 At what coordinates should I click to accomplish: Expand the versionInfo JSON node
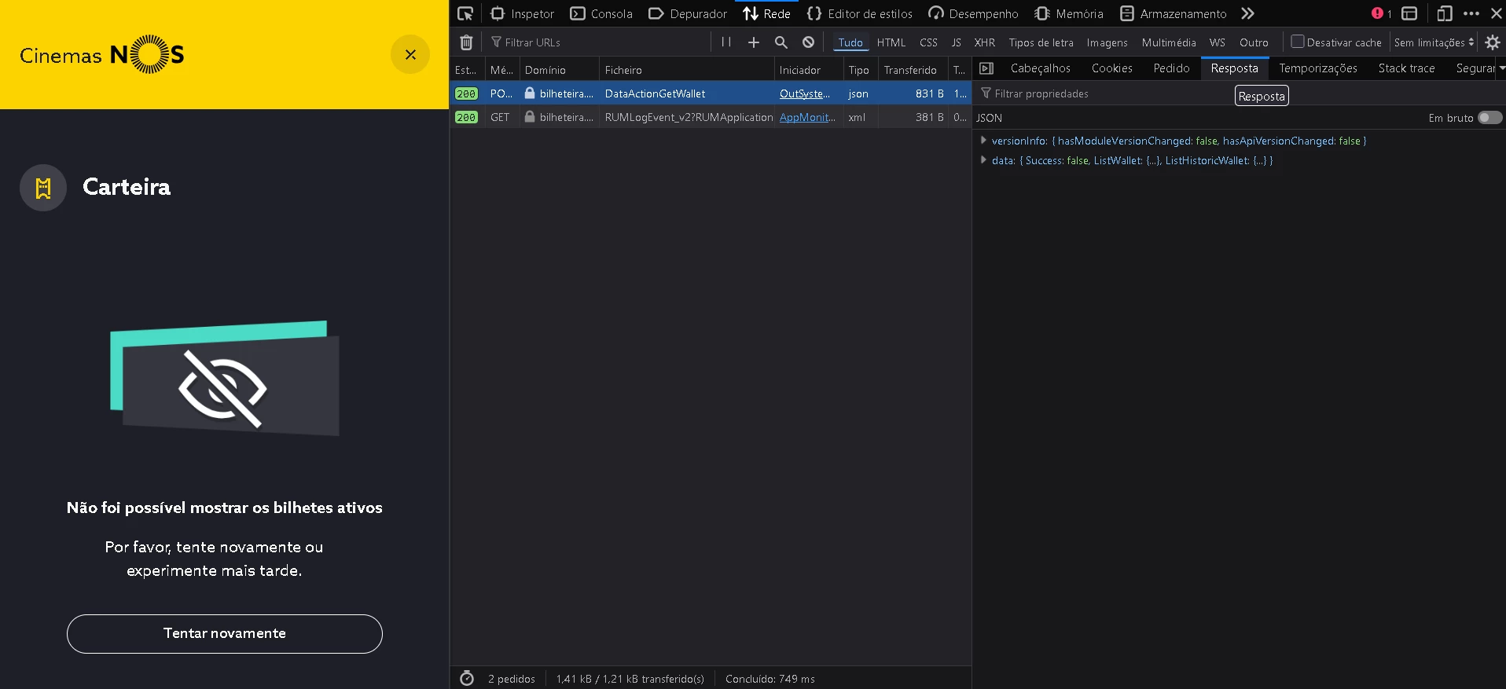pos(983,141)
